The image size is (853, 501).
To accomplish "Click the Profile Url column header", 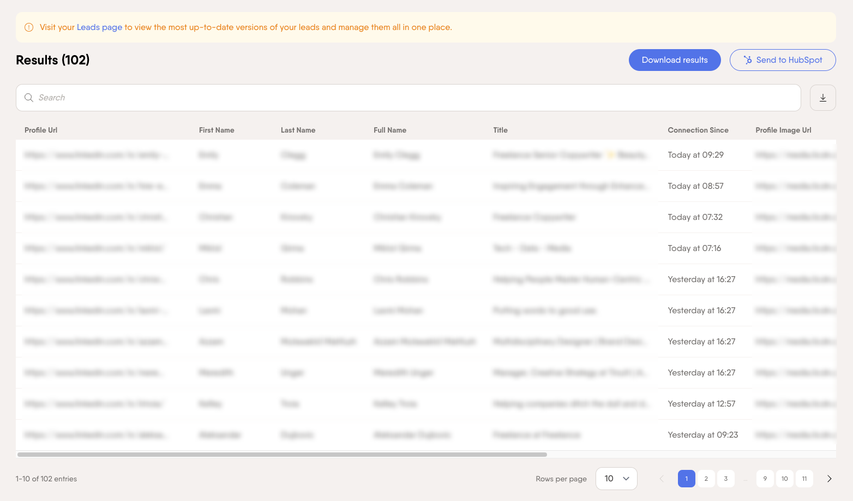I will click(41, 130).
